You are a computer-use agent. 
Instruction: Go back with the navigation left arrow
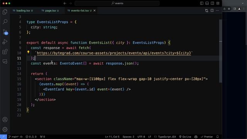[65, 3]
